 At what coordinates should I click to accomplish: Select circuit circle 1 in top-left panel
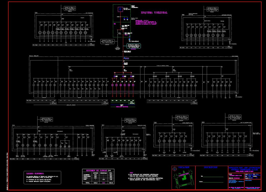pyautogui.click(x=40, y=32)
